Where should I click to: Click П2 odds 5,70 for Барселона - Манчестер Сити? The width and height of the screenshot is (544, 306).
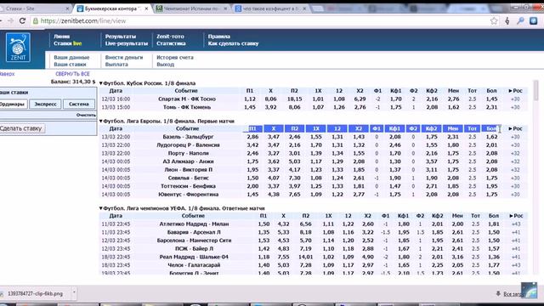pos(306,241)
